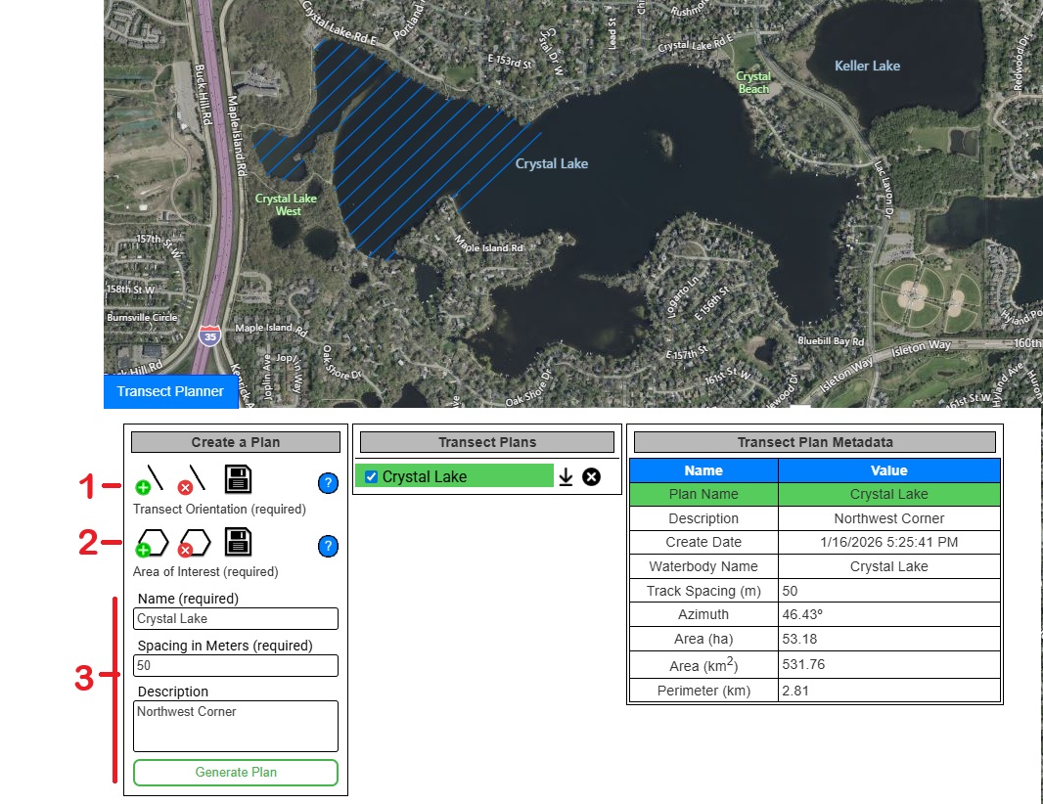
Task: Click the Description text area
Action: [236, 725]
